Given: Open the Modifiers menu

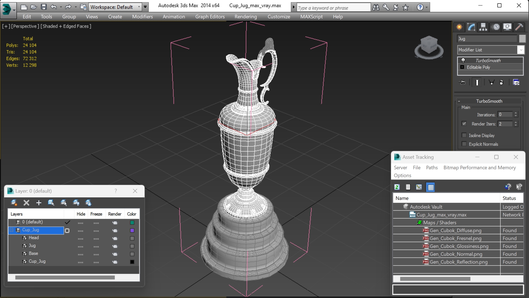Looking at the screenshot, I should (x=142, y=17).
